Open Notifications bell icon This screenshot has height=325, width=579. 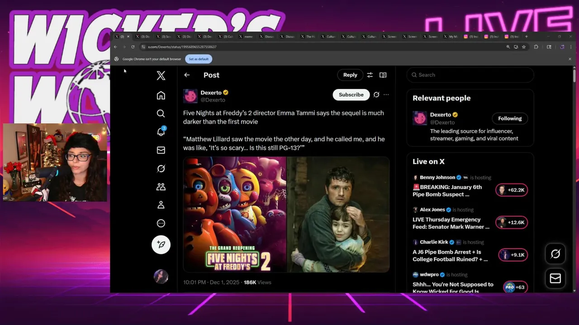[x=161, y=131]
